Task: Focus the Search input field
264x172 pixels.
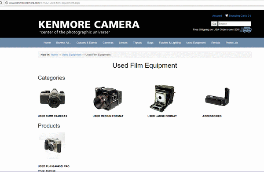Action: tap(235, 24)
